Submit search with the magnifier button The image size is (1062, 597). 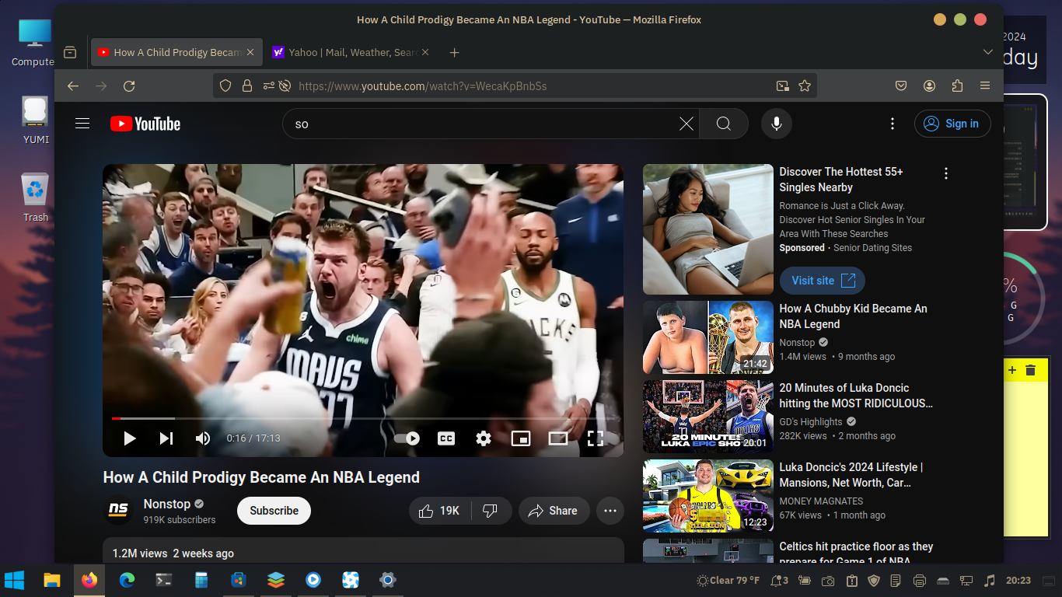724,124
